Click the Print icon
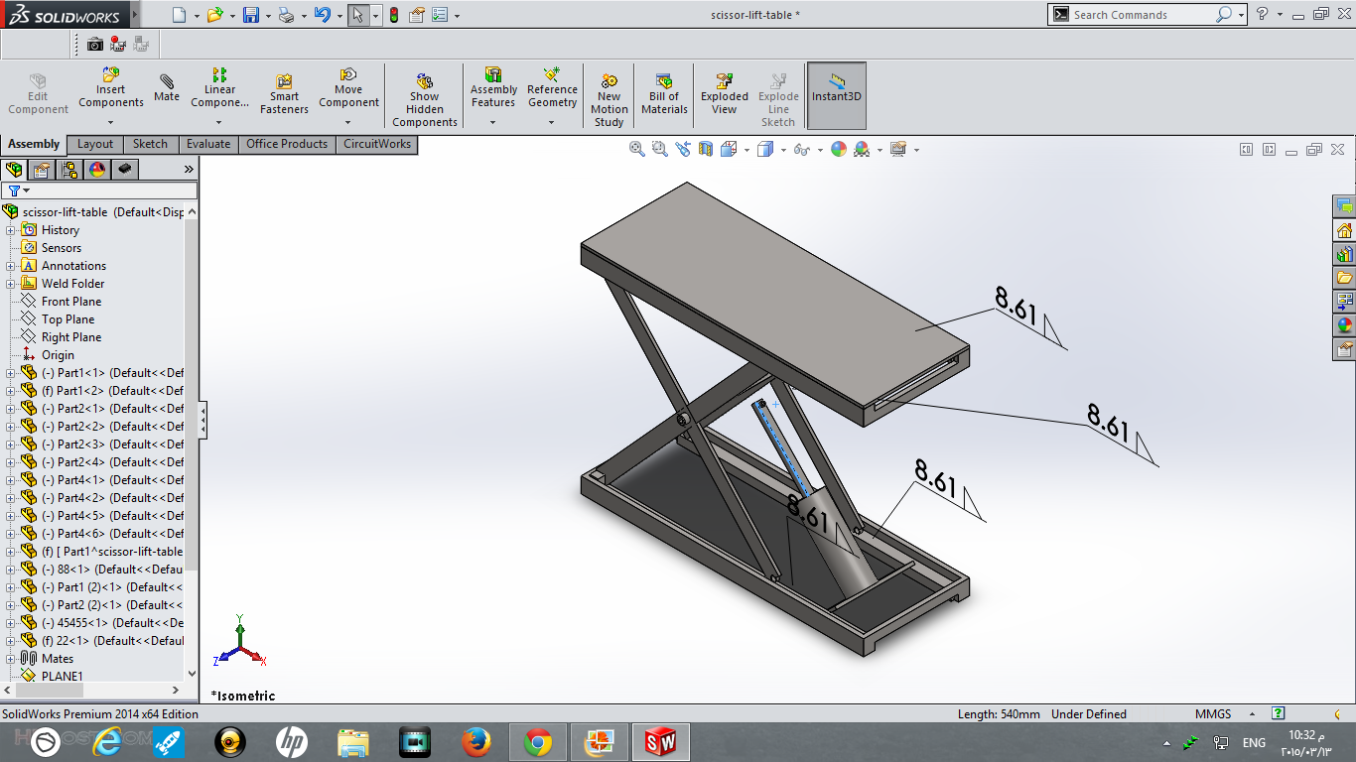1356x762 pixels. [x=286, y=15]
